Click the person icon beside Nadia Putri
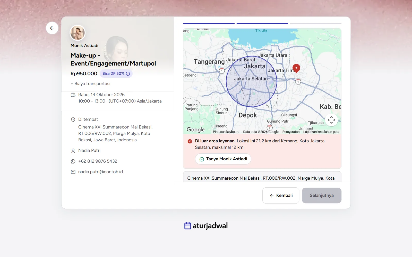Viewport: 412px width, 257px height. click(x=73, y=151)
